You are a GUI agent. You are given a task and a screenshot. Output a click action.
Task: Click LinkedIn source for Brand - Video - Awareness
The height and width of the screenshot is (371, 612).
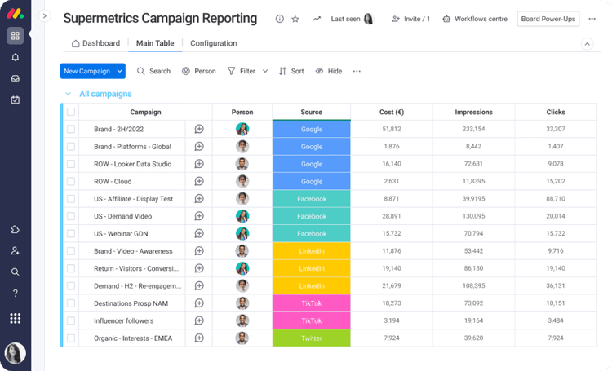(312, 251)
